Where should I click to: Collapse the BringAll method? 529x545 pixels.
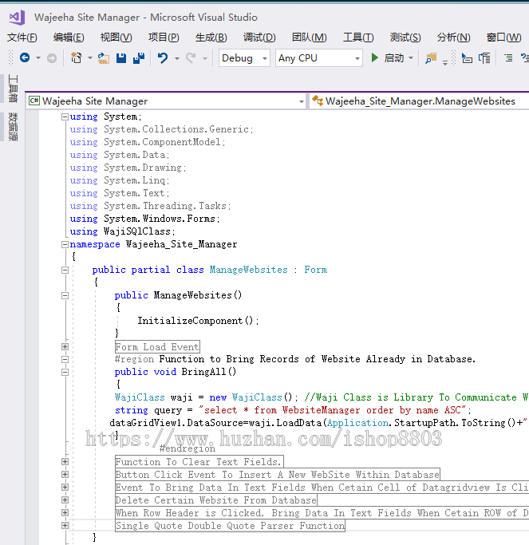[65, 373]
